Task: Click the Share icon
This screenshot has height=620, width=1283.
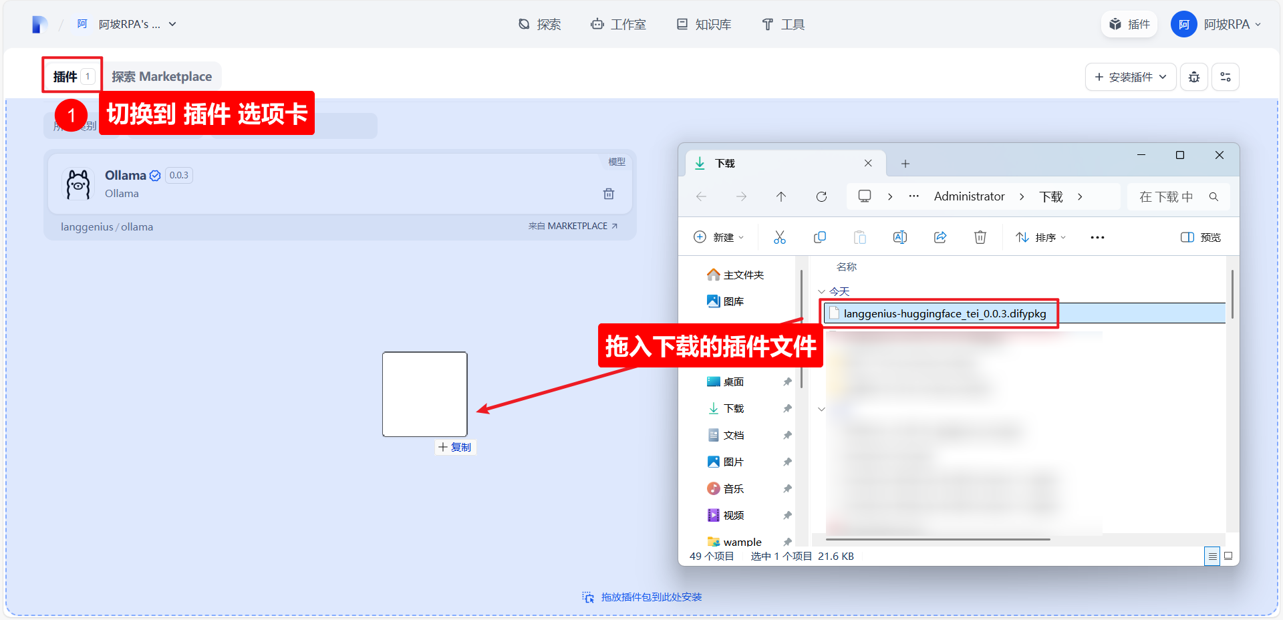Action: [x=940, y=237]
